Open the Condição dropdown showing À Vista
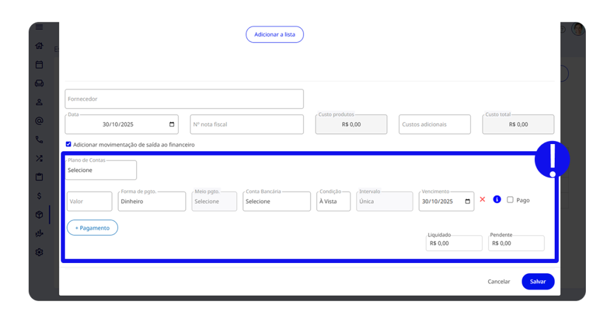The height and width of the screenshot is (323, 614). point(333,202)
